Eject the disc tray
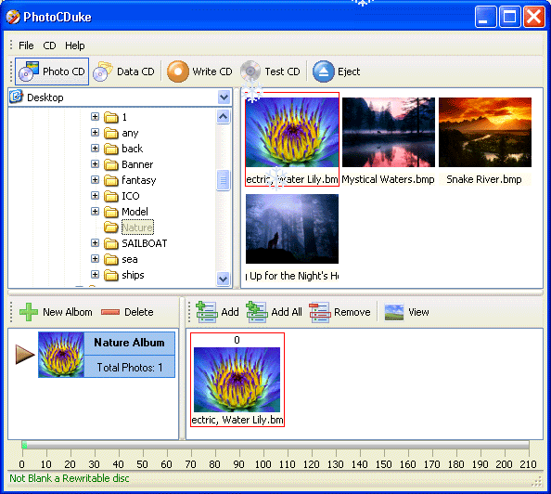This screenshot has width=551, height=494. click(x=337, y=71)
